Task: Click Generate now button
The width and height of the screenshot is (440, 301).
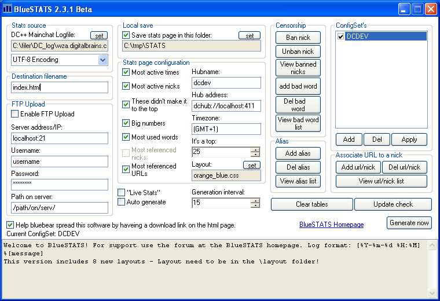Action: [x=409, y=223]
